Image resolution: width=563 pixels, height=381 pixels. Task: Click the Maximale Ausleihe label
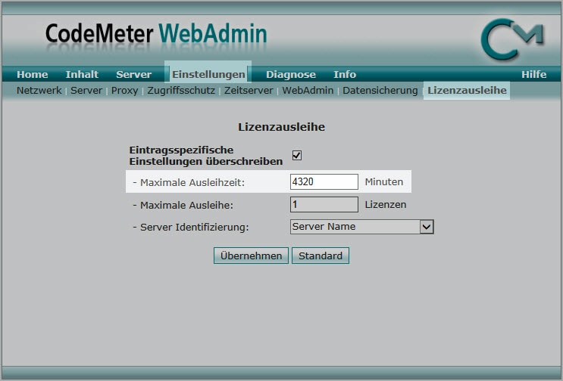click(183, 205)
